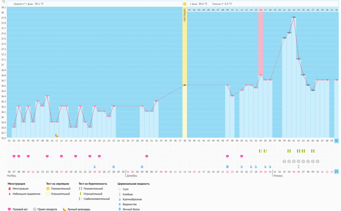Click the heart marker on December 05
Viewport: 341px width, 211px height.
tap(147, 156)
